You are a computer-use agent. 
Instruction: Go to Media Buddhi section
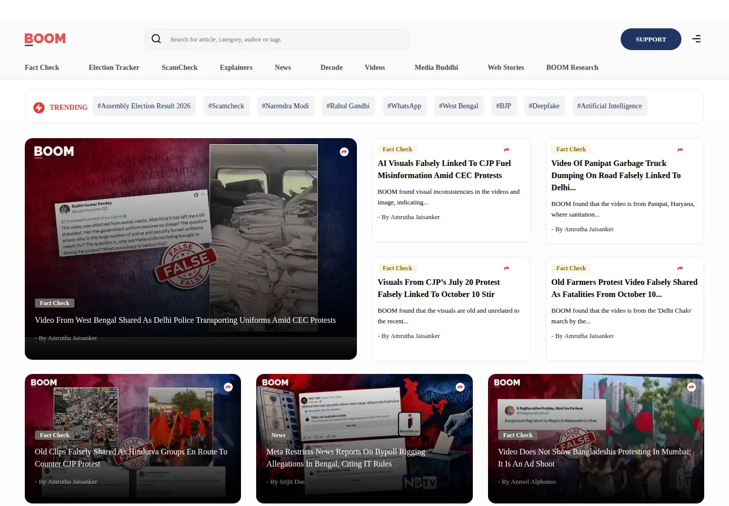(436, 67)
